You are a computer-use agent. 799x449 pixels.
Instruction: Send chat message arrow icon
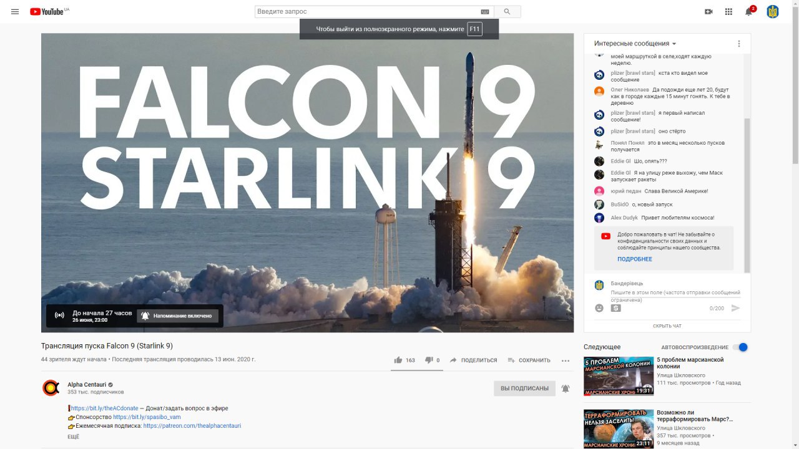point(735,308)
